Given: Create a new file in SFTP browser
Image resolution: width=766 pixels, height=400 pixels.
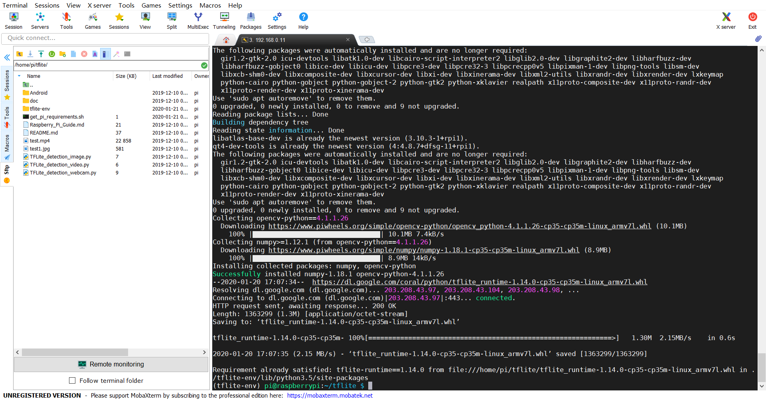Looking at the screenshot, I should click(73, 54).
